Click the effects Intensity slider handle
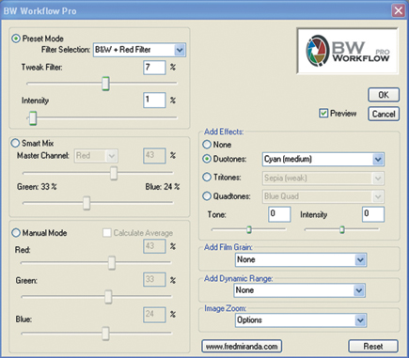409x358 pixels. (x=342, y=229)
